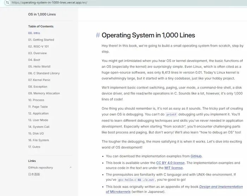Click the external link arrow beside GitHub repository
This screenshot has width=247, height=196.
71,167
